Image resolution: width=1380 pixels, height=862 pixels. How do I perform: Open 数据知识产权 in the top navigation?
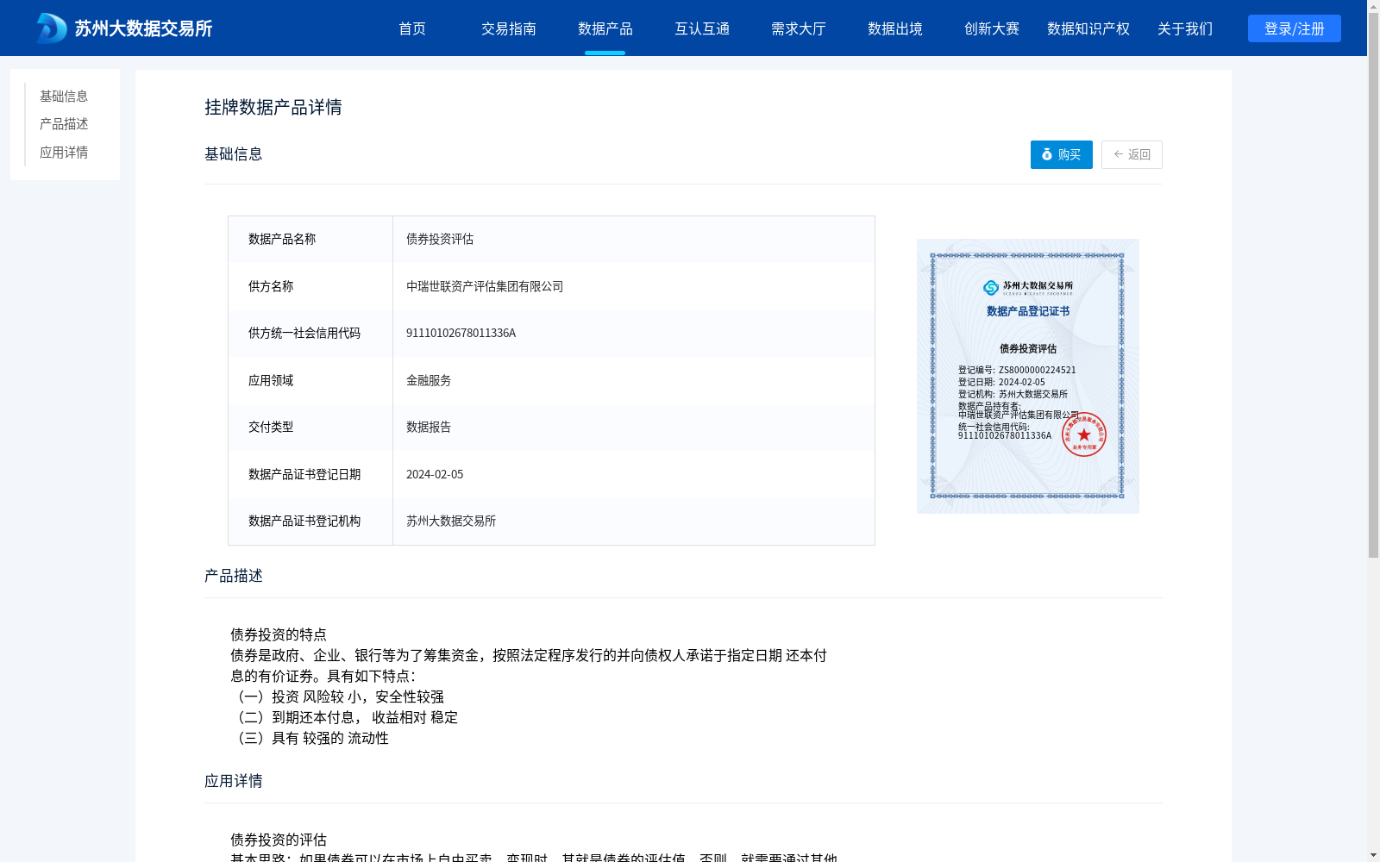pyautogui.click(x=1088, y=28)
